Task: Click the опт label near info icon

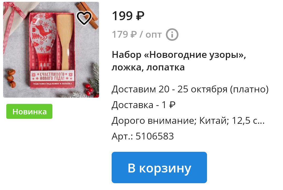Action: pyautogui.click(x=154, y=35)
